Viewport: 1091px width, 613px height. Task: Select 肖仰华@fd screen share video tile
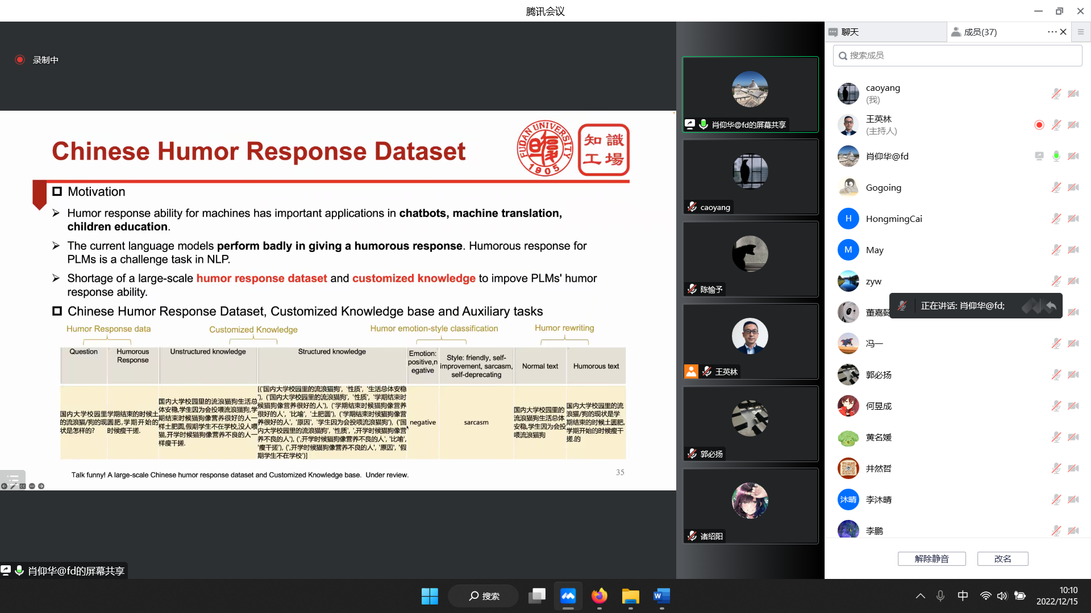[750, 94]
